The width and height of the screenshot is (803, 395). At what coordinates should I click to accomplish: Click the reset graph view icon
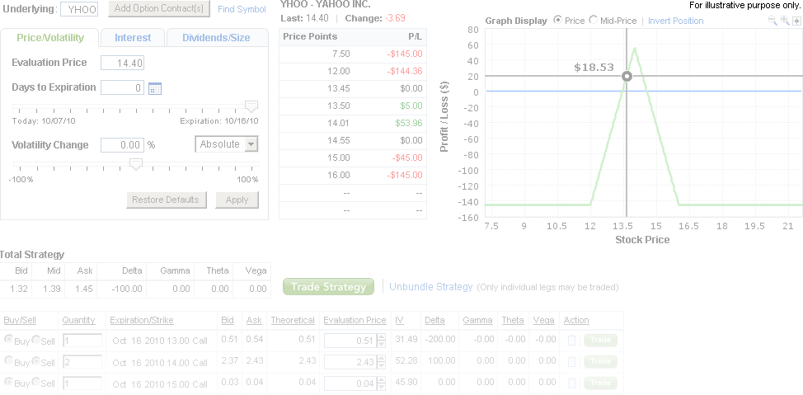pyautogui.click(x=796, y=21)
